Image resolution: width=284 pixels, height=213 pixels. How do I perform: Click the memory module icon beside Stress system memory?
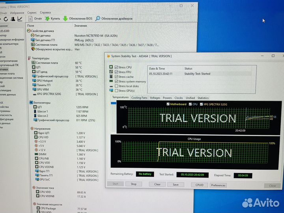pos(111,81)
